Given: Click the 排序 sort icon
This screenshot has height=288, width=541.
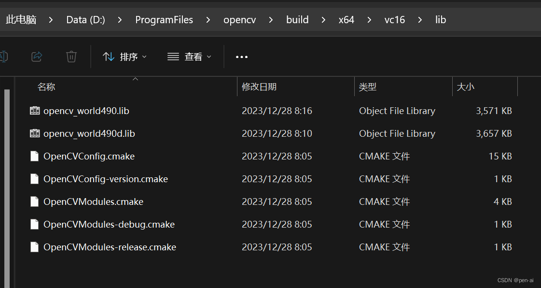Looking at the screenshot, I should pyautogui.click(x=108, y=57).
